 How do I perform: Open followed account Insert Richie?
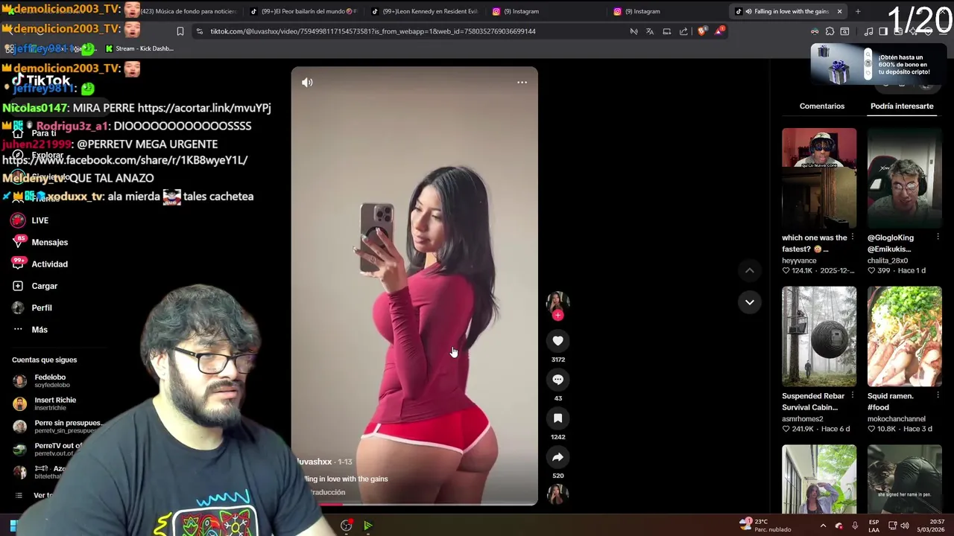(x=45, y=403)
